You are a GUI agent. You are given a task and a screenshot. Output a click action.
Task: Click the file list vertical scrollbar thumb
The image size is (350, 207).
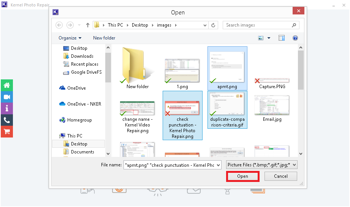(301, 70)
